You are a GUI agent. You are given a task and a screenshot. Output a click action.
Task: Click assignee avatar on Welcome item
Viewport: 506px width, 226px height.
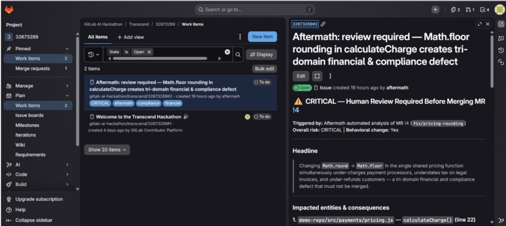pos(247,117)
